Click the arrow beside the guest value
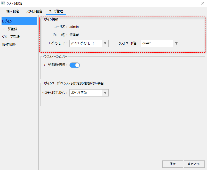 176,43
